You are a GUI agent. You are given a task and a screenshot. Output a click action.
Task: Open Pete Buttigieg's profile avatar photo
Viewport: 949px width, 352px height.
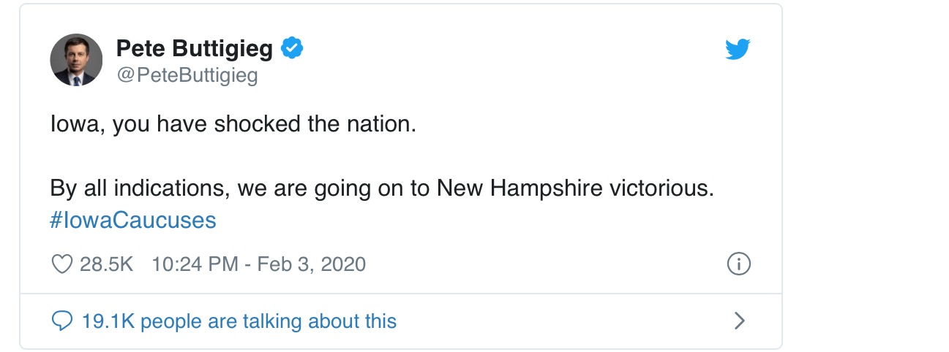[76, 60]
